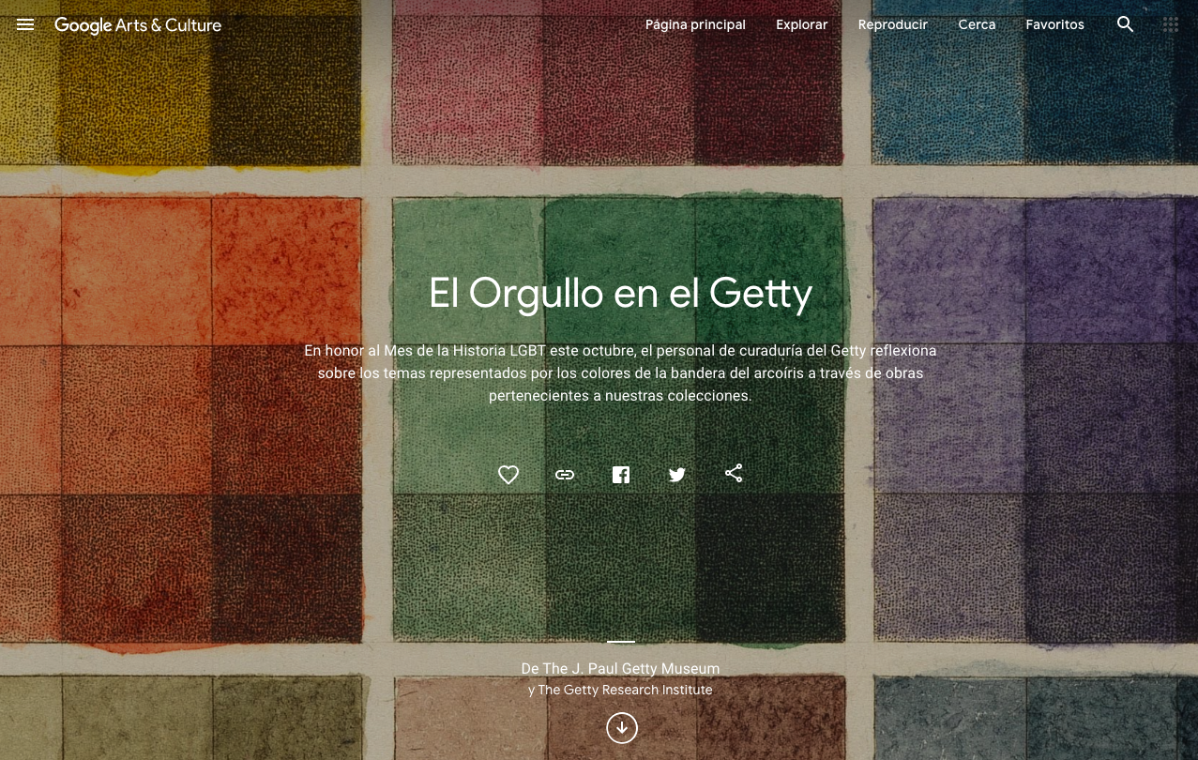Screen dimensions: 1198x760
Task: Add story to favorites with heart icon
Action: (x=508, y=474)
